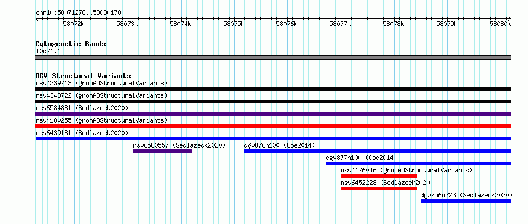The height and width of the screenshot is (224, 528).
Task: Click the ruler's right arrow end
Action: [510, 18]
